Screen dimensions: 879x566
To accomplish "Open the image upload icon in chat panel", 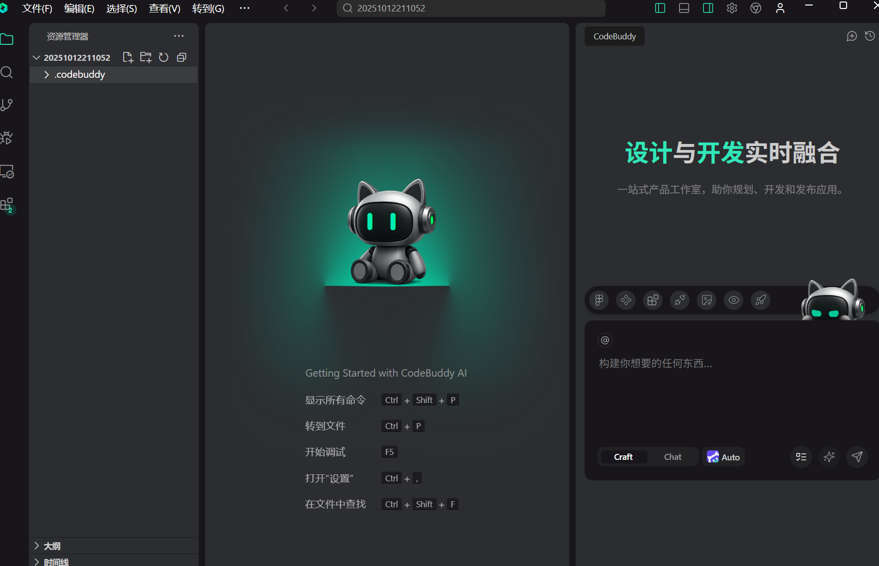I will coord(706,300).
